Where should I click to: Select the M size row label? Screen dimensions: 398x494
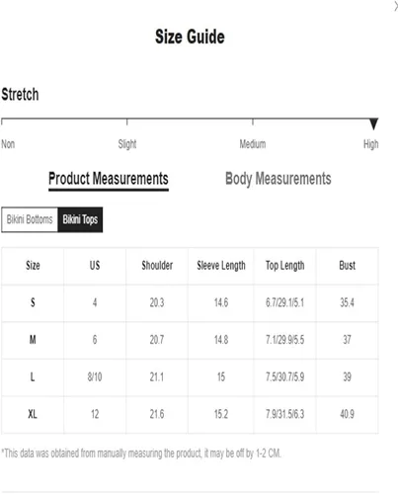pyautogui.click(x=33, y=340)
